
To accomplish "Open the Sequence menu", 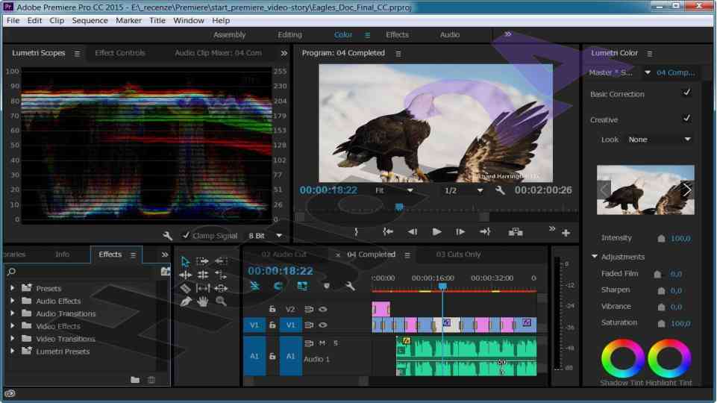I will point(90,20).
